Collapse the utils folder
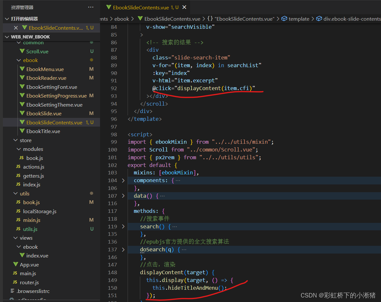 click(16, 193)
